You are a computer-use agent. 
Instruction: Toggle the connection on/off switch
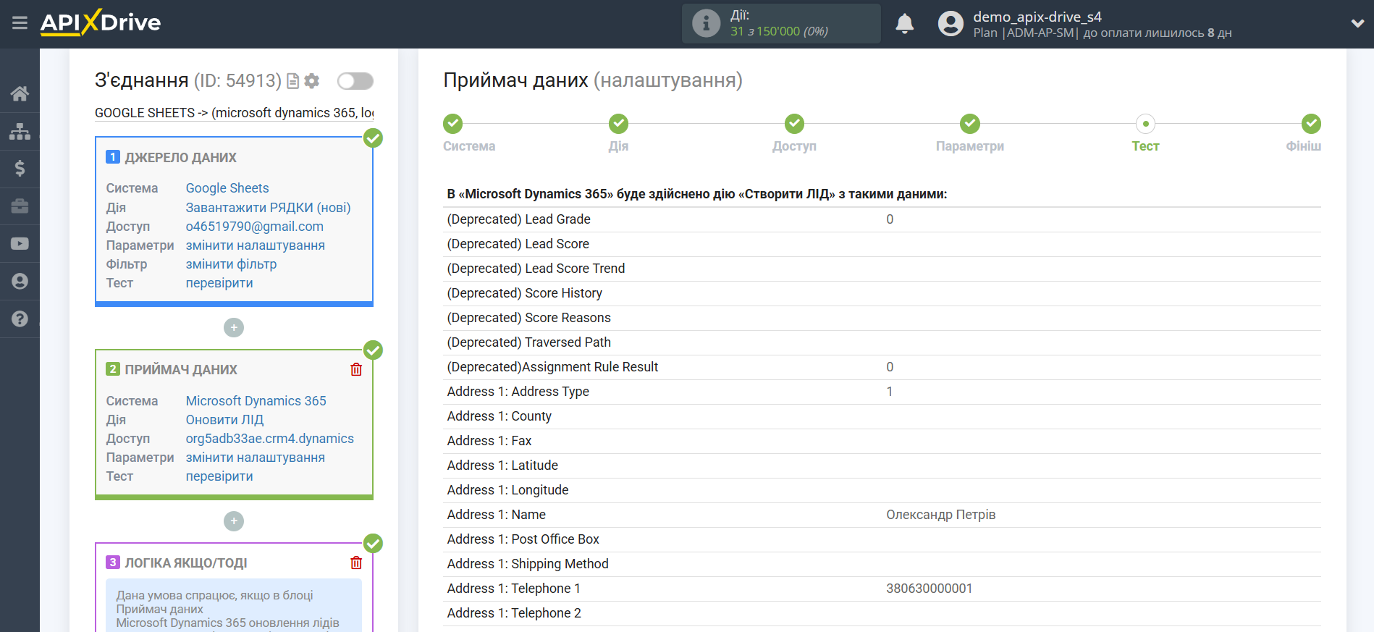pos(355,81)
